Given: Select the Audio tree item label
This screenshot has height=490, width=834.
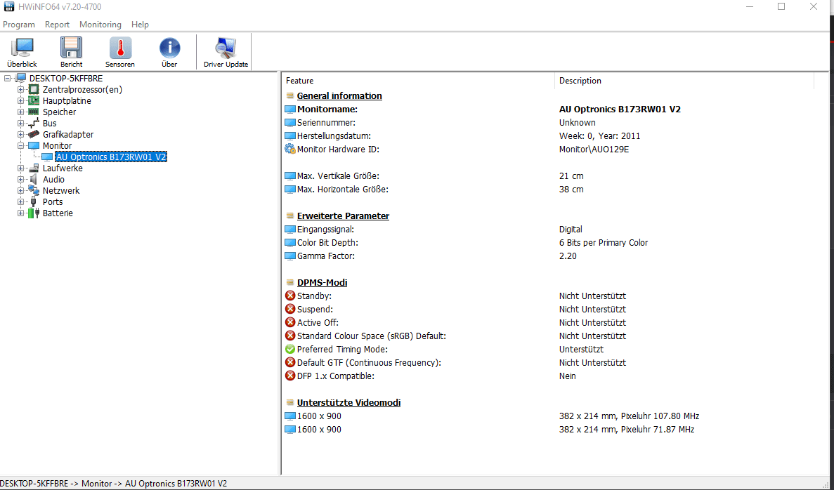Looking at the screenshot, I should [x=53, y=180].
